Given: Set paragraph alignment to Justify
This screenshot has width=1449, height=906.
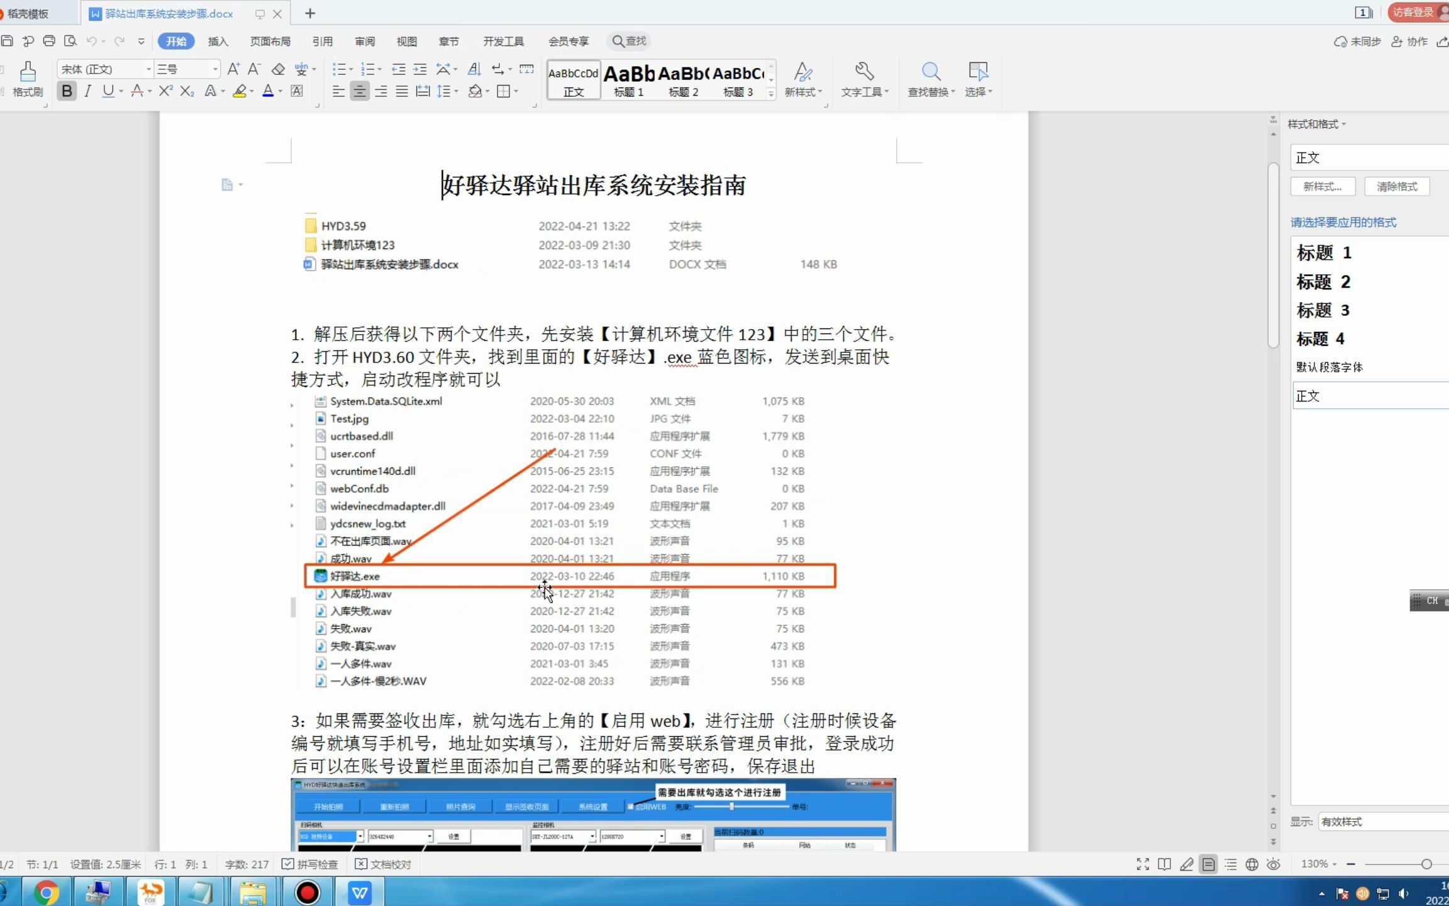Looking at the screenshot, I should coord(402,91).
